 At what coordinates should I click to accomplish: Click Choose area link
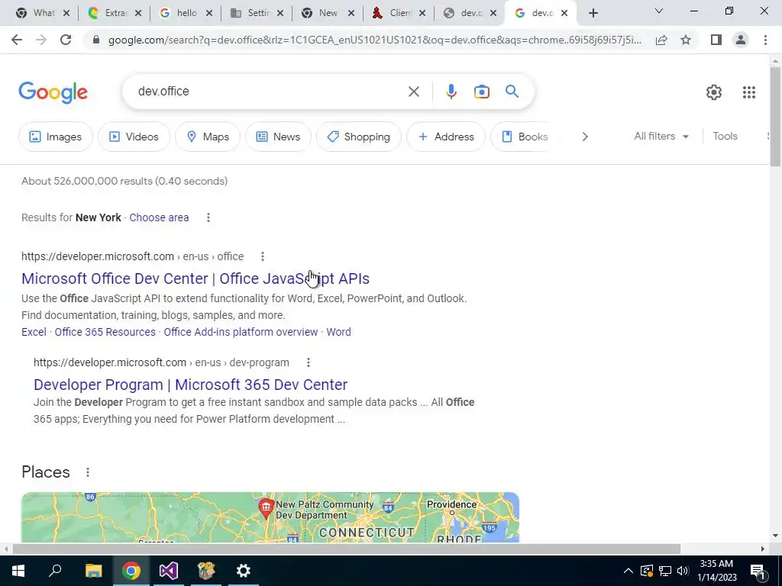pos(159,217)
